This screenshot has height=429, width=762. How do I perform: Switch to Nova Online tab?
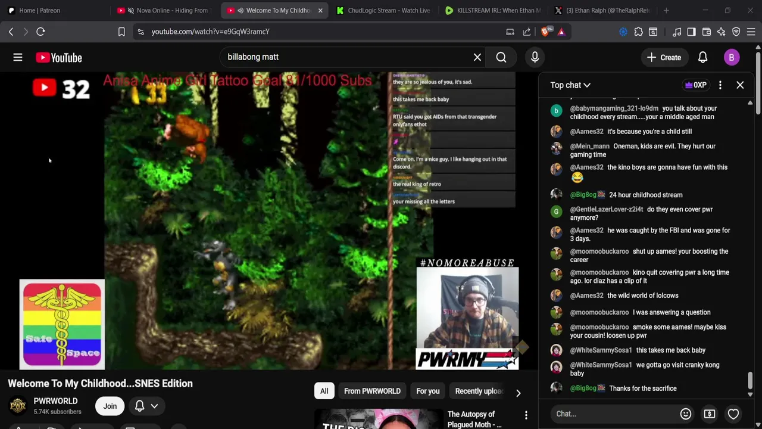coord(165,10)
